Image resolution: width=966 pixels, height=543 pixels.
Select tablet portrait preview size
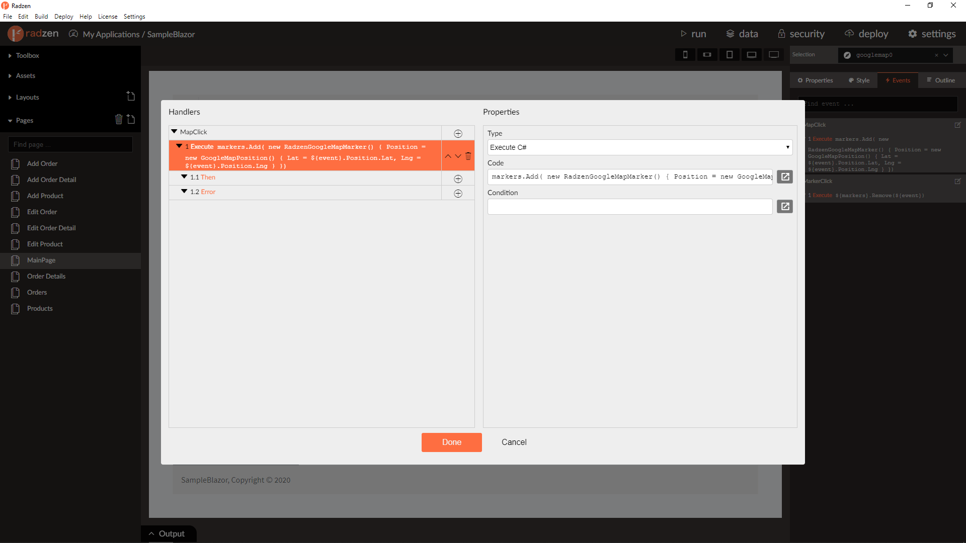click(x=729, y=55)
